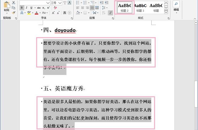This screenshot has width=198, height=130.
Task: Click the decrease indent icon
Action: [102, 3]
